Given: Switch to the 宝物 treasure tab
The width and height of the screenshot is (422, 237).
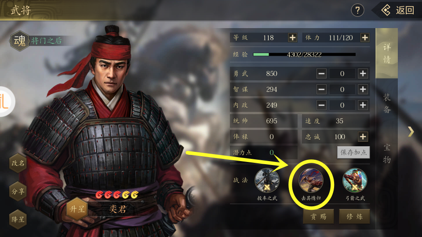Looking at the screenshot, I should click(387, 154).
